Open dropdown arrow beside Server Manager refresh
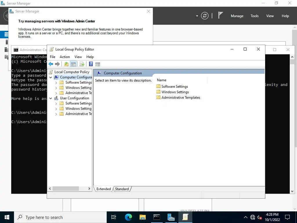The height and width of the screenshot is (223, 297). [x=197, y=16]
